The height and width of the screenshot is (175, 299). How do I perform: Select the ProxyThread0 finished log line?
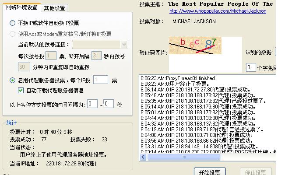[178, 78]
